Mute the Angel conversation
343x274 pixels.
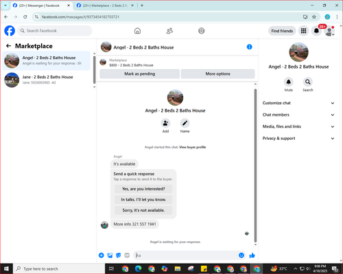[x=289, y=82]
